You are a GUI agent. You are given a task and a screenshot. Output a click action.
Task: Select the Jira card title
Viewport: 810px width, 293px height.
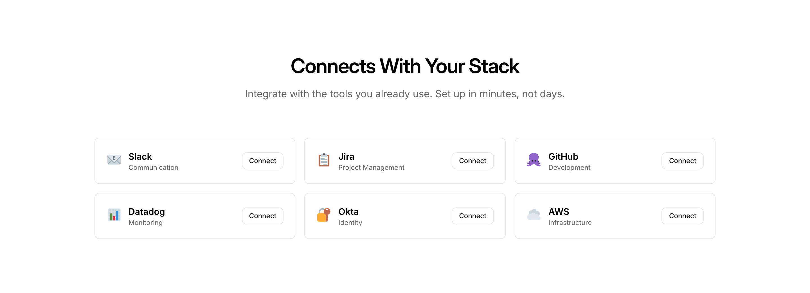[346, 157]
